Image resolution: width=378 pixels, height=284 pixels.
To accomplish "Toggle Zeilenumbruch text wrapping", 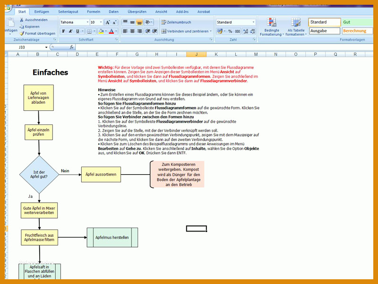I will (176, 22).
